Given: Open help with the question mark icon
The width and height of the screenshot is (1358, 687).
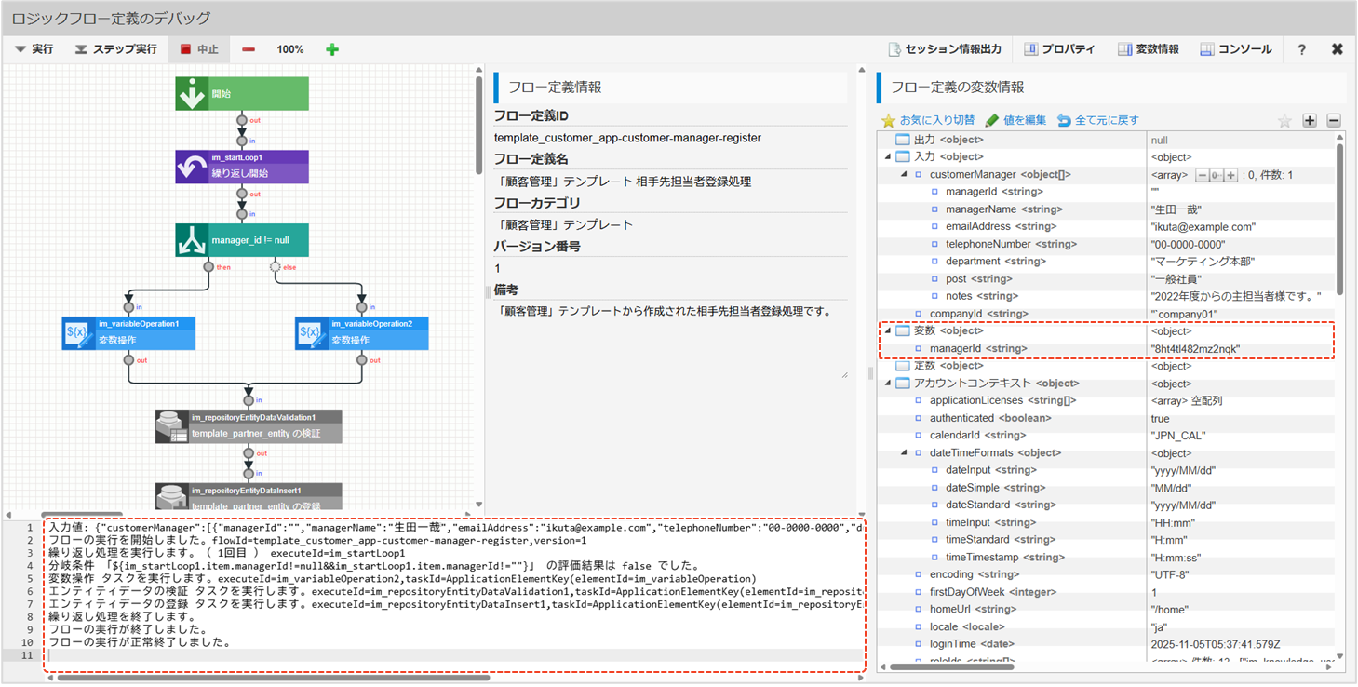Looking at the screenshot, I should coord(1301,49).
